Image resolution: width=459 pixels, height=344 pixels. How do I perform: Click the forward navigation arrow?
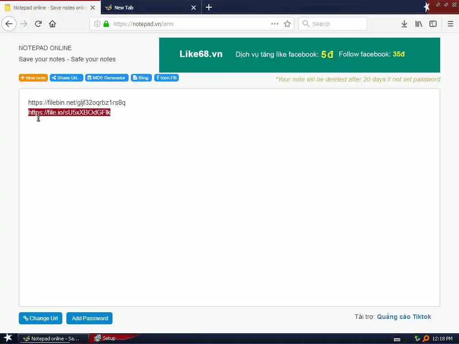click(24, 24)
